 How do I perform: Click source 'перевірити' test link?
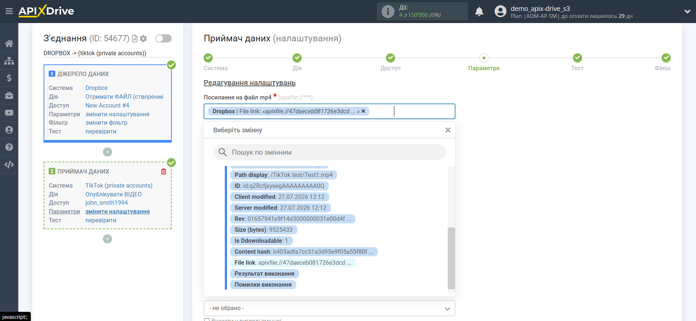101,131
